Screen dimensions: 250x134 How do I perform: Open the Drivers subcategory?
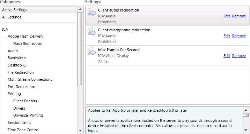[19, 108]
